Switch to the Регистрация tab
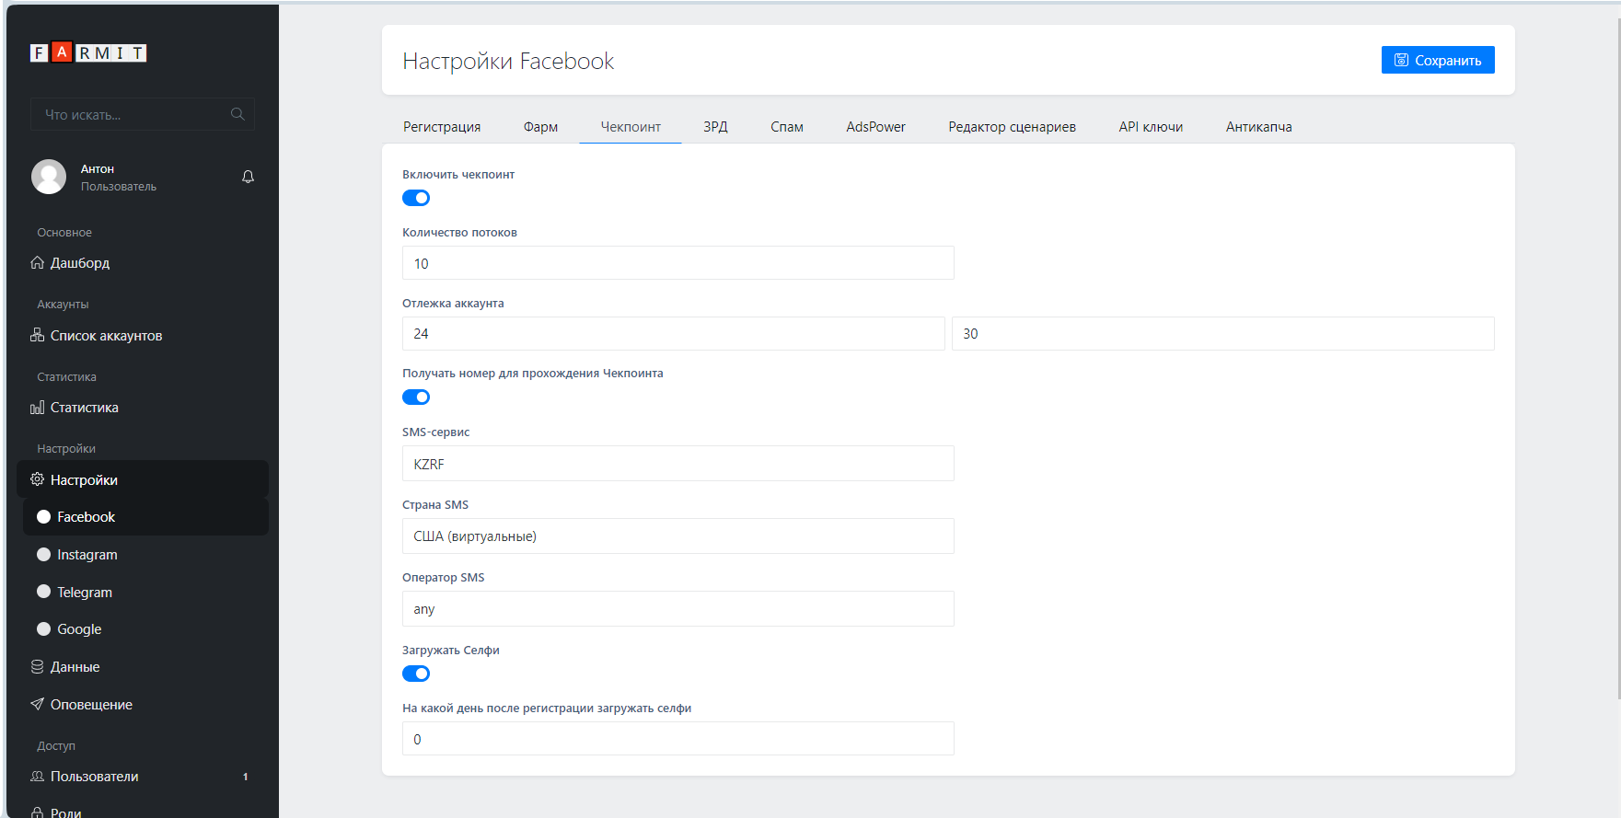This screenshot has height=818, width=1621. [x=442, y=127]
